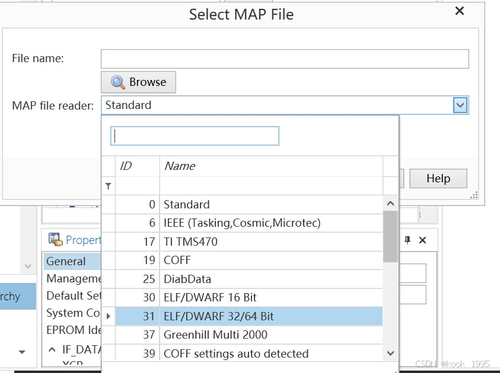Click the scroll down arrow of reader list
The height and width of the screenshot is (373, 500).
point(390,353)
